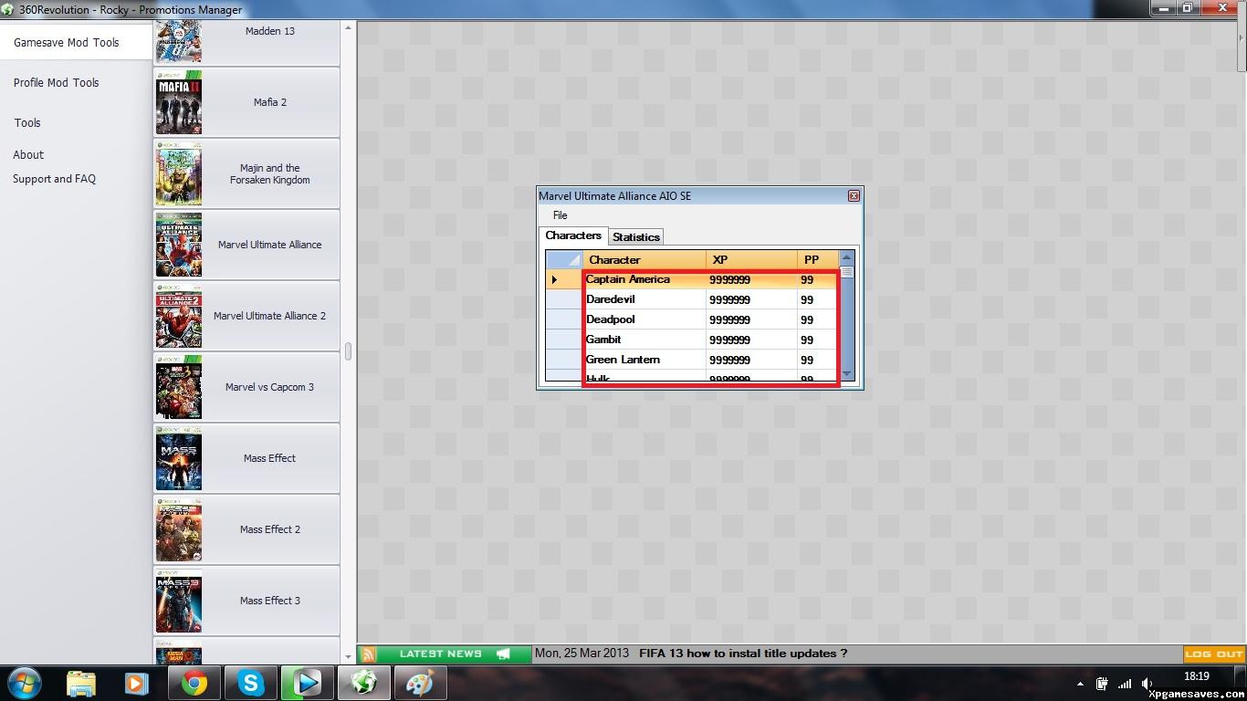Open Profile Mod Tools in the sidebar
Image resolution: width=1247 pixels, height=701 pixels.
pyautogui.click(x=57, y=82)
